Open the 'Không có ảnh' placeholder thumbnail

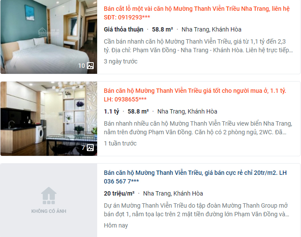(x=49, y=200)
